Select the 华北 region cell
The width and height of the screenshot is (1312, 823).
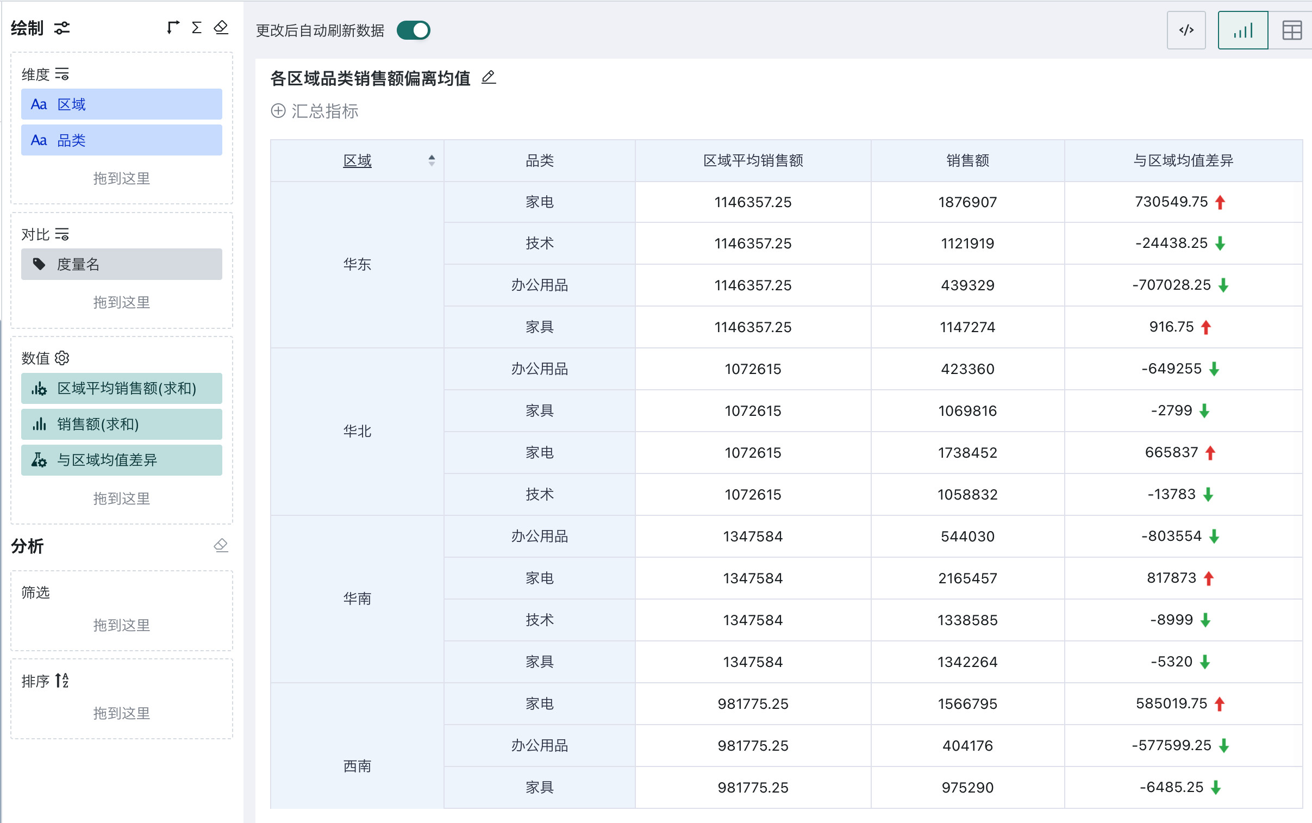(358, 432)
